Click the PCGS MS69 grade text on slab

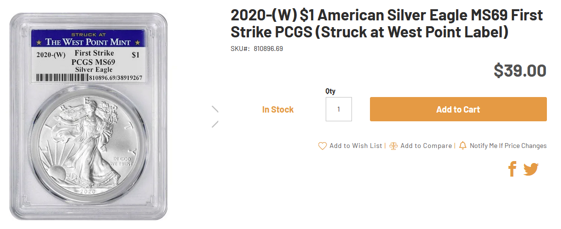pyautogui.click(x=93, y=62)
